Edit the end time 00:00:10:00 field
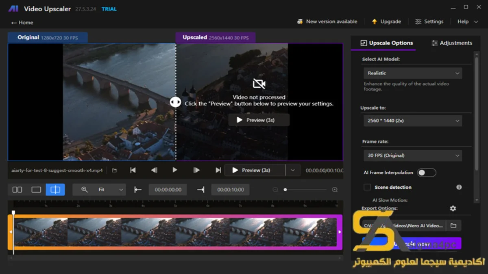Viewport: 488px width, 274px height. coord(231,190)
